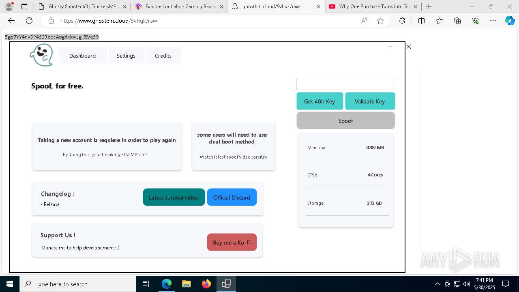
Task: Open the Favorites list icon
Action: pos(440,21)
